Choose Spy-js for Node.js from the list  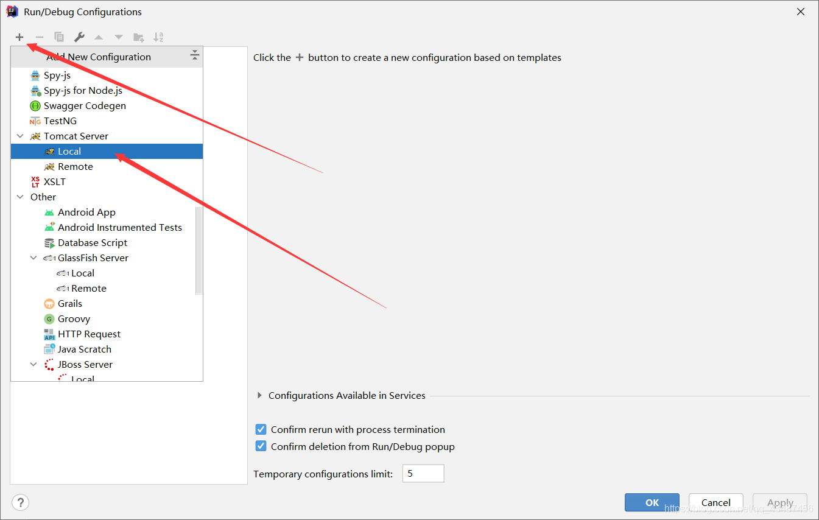(x=107, y=91)
